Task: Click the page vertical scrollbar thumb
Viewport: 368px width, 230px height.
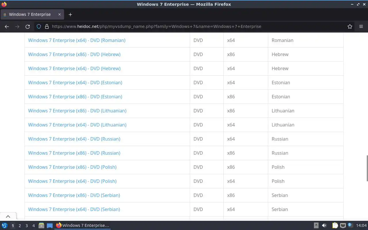Action: (367, 168)
